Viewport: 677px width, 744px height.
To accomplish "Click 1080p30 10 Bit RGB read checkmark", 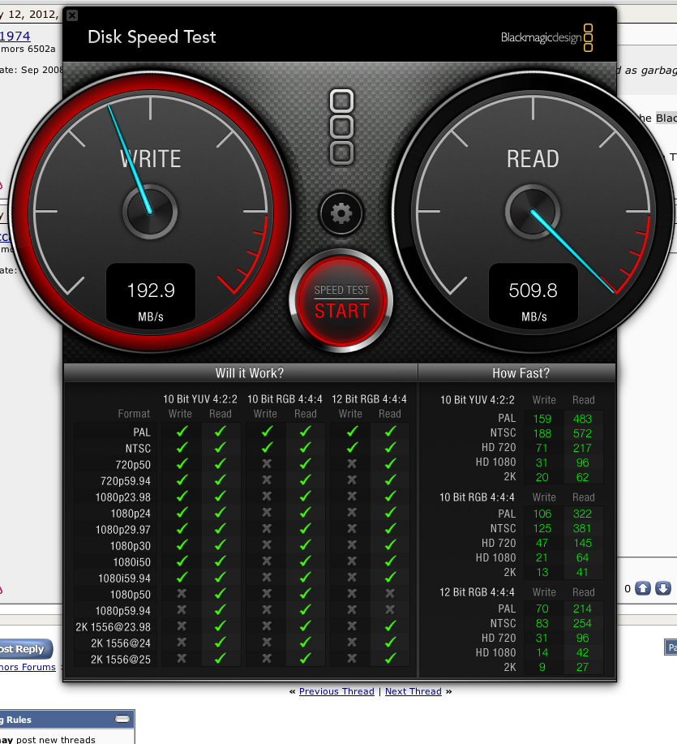I will tap(306, 544).
